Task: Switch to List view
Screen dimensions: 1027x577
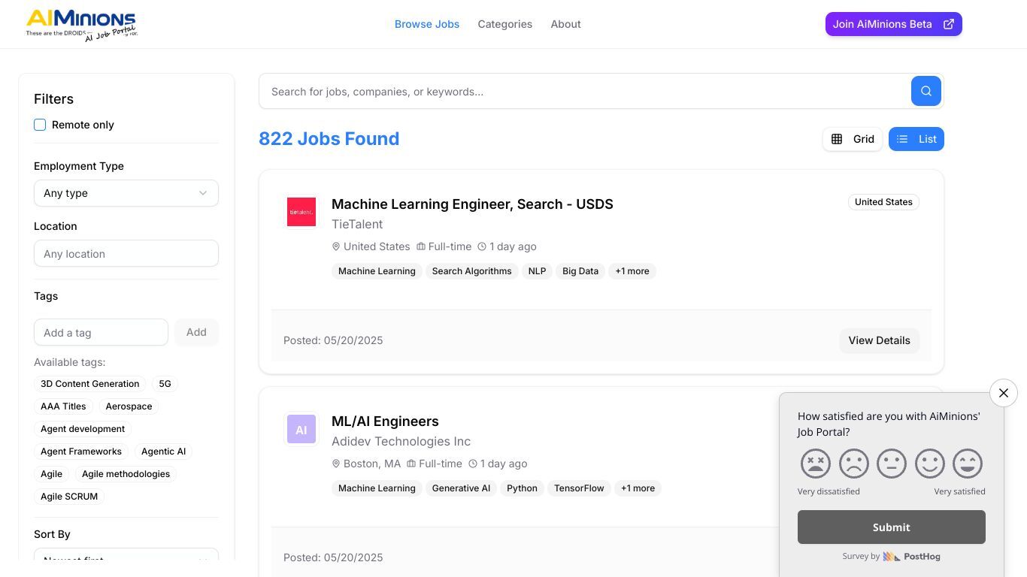Action: [x=916, y=139]
